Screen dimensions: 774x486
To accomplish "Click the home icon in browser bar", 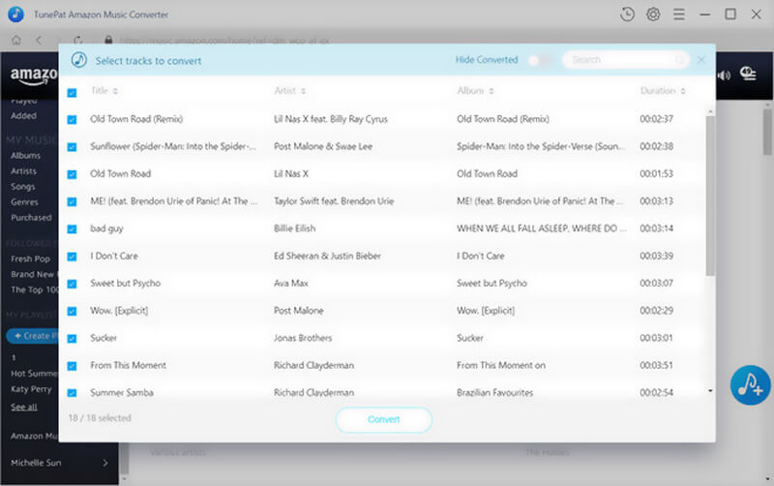I will tap(16, 40).
